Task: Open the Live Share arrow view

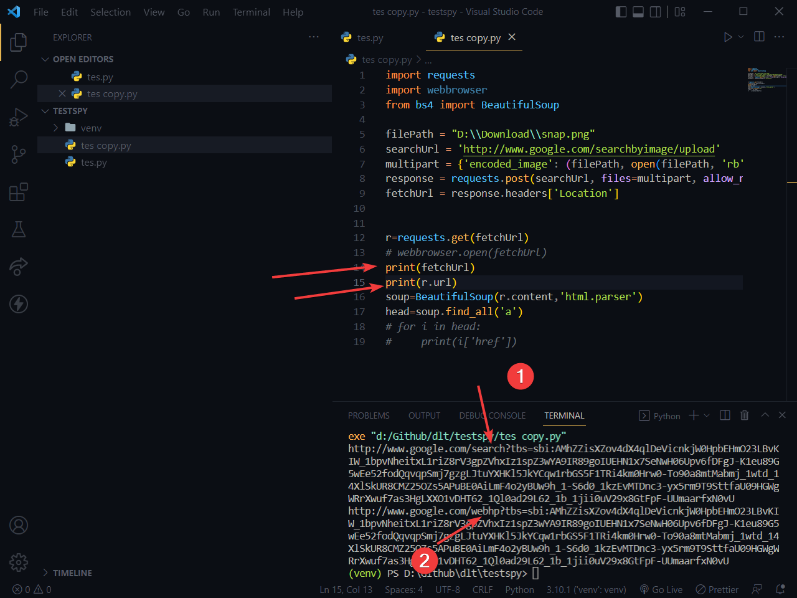Action: point(19,267)
